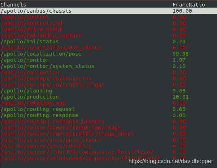The image size is (217, 168).
Task: Select the /apollo/routing_request channel
Action: [x=38, y=109]
